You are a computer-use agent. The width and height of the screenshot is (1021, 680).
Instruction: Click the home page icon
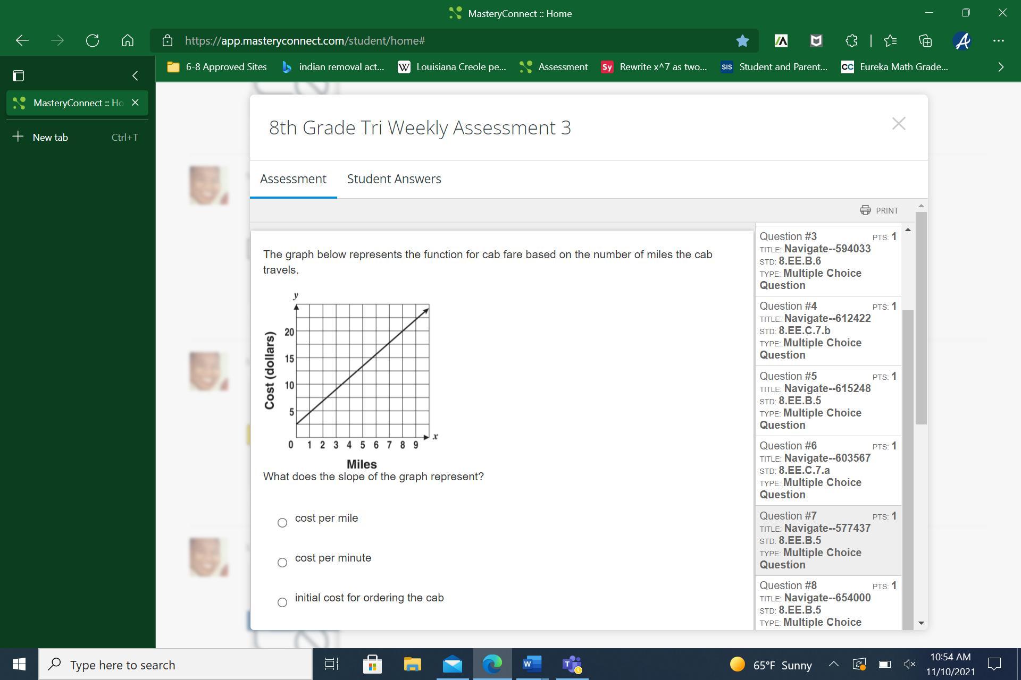(127, 40)
